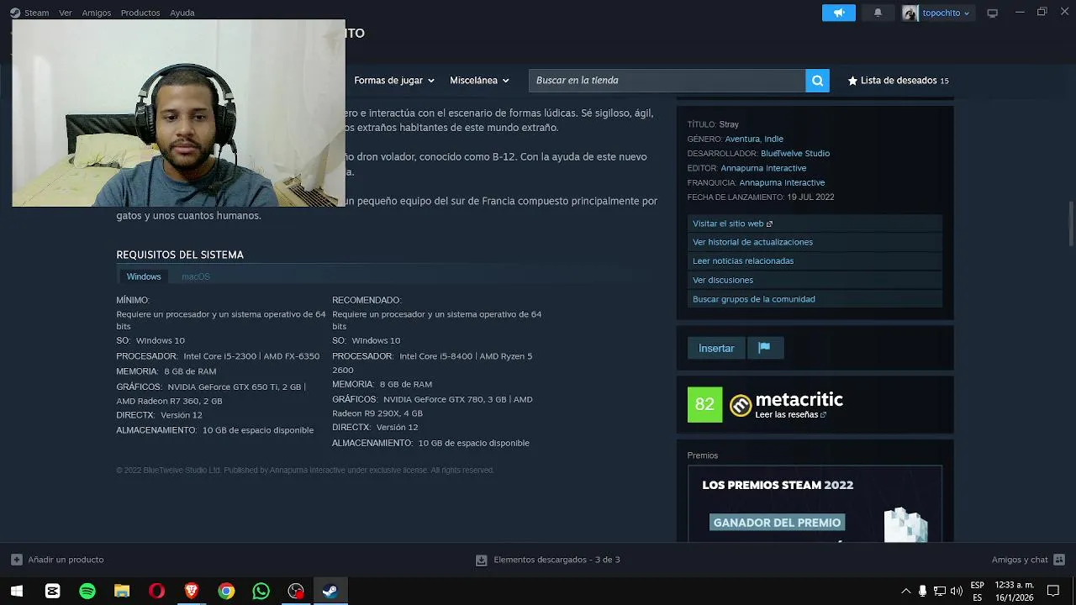Screen dimensions: 1076x605
Task: Open the topochito account dropdown
Action: coord(937,13)
